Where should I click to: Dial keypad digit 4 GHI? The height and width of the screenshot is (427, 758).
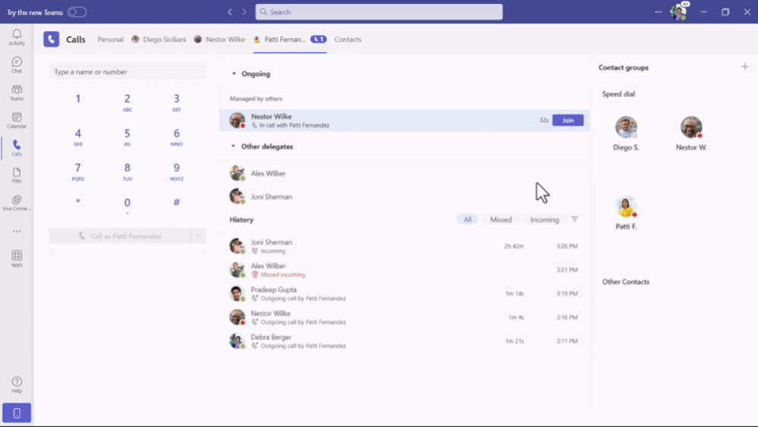[x=77, y=136]
